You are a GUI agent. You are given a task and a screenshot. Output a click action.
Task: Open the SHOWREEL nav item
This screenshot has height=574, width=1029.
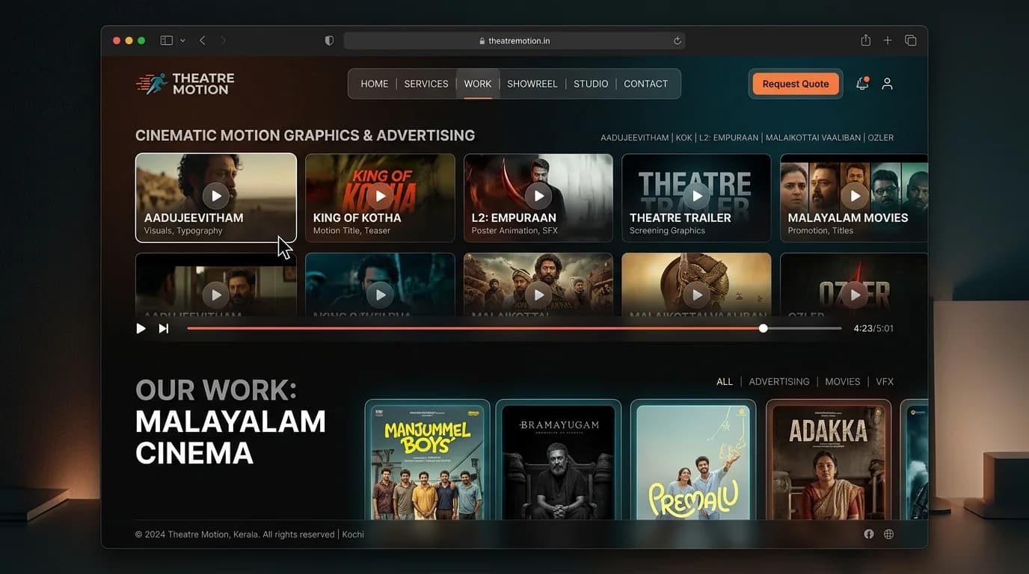point(532,84)
